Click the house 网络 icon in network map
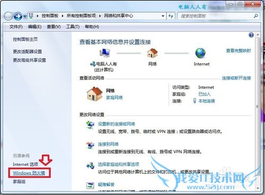Image resolution: width=265 pixels, height=195 pixels. point(152,53)
